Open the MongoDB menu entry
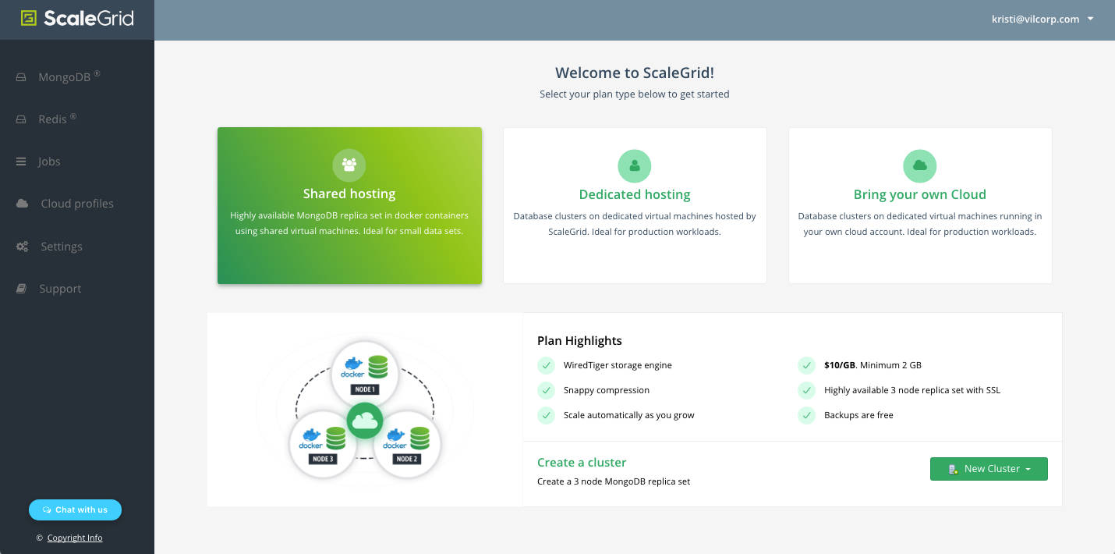 tap(66, 76)
